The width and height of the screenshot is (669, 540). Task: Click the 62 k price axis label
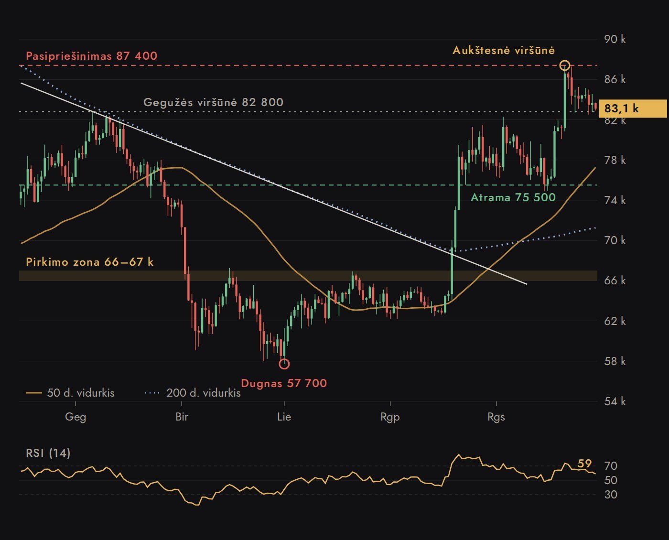[615, 321]
